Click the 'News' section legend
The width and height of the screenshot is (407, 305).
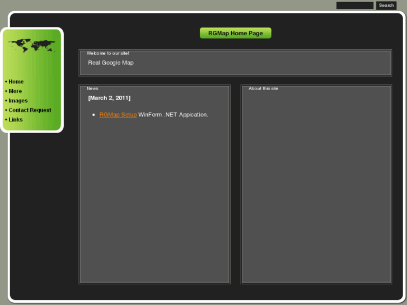[92, 88]
